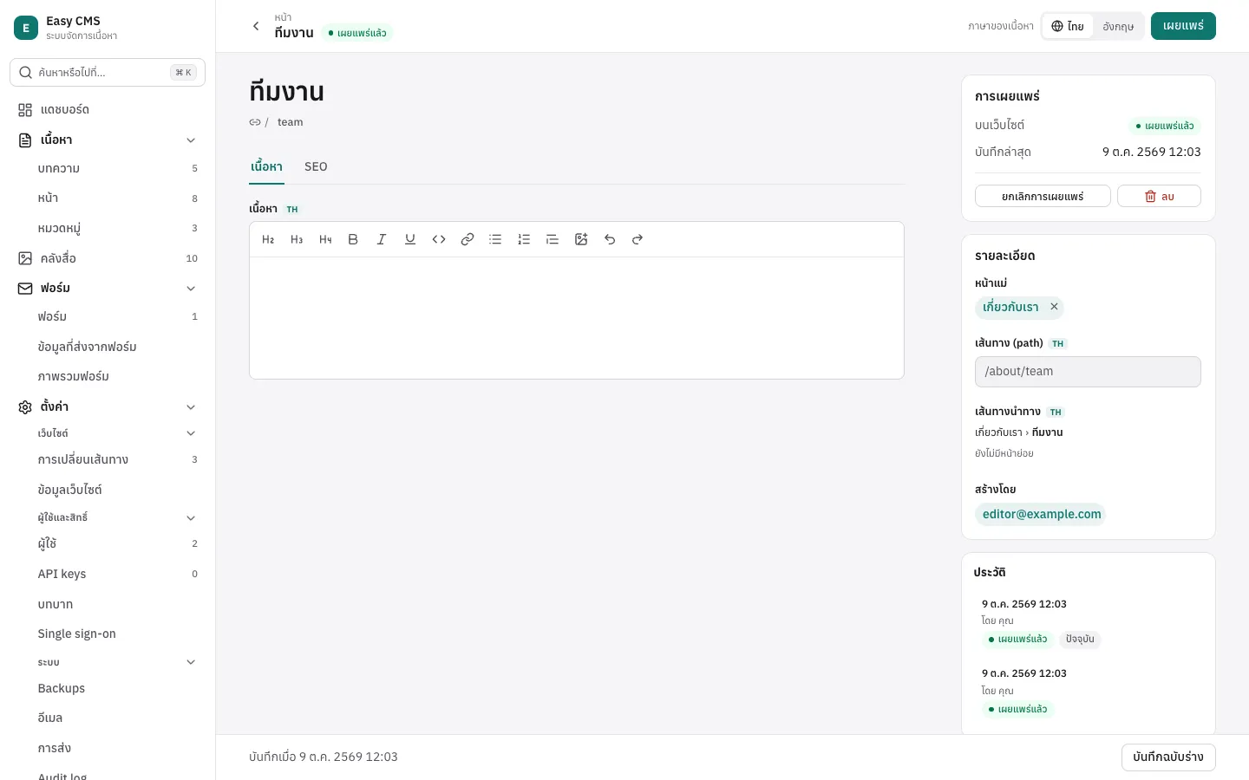This screenshot has height=780, width=1249.
Task: Toggle bold text formatting
Action: tap(353, 239)
